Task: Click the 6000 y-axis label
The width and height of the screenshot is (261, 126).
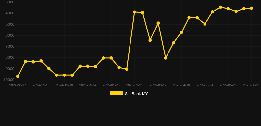Action: click(x=10, y=35)
